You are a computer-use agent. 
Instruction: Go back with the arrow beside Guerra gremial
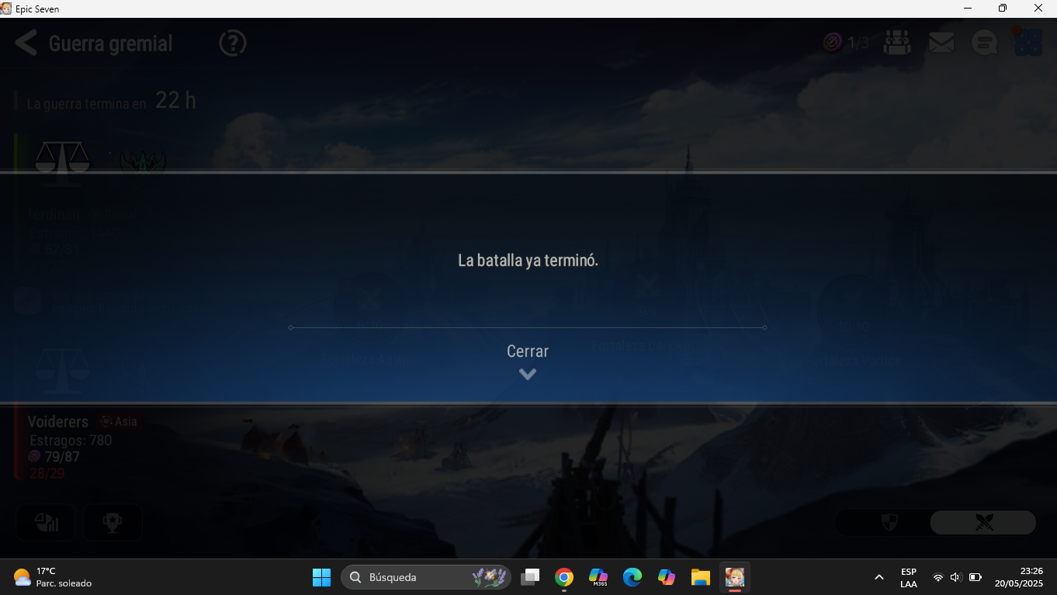click(26, 43)
